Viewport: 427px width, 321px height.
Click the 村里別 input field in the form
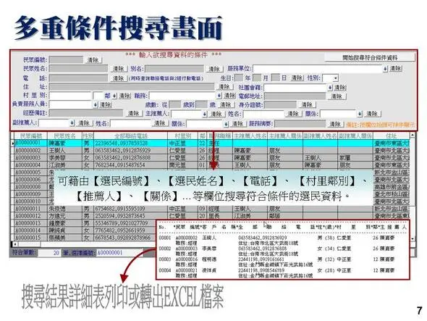pyautogui.click(x=70, y=96)
